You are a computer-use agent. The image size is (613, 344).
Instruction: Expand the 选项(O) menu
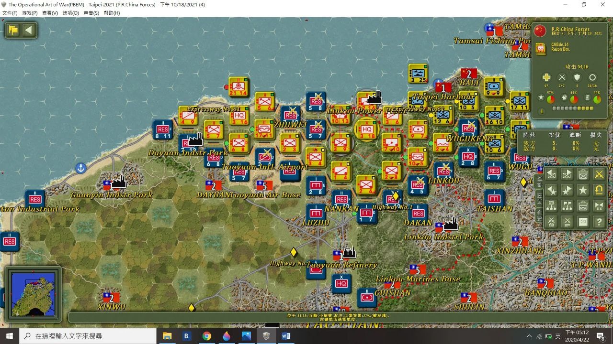tap(70, 13)
